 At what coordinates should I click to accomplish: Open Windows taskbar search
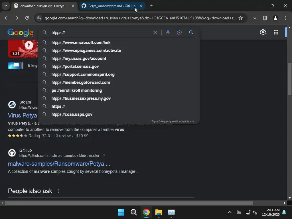133,212
